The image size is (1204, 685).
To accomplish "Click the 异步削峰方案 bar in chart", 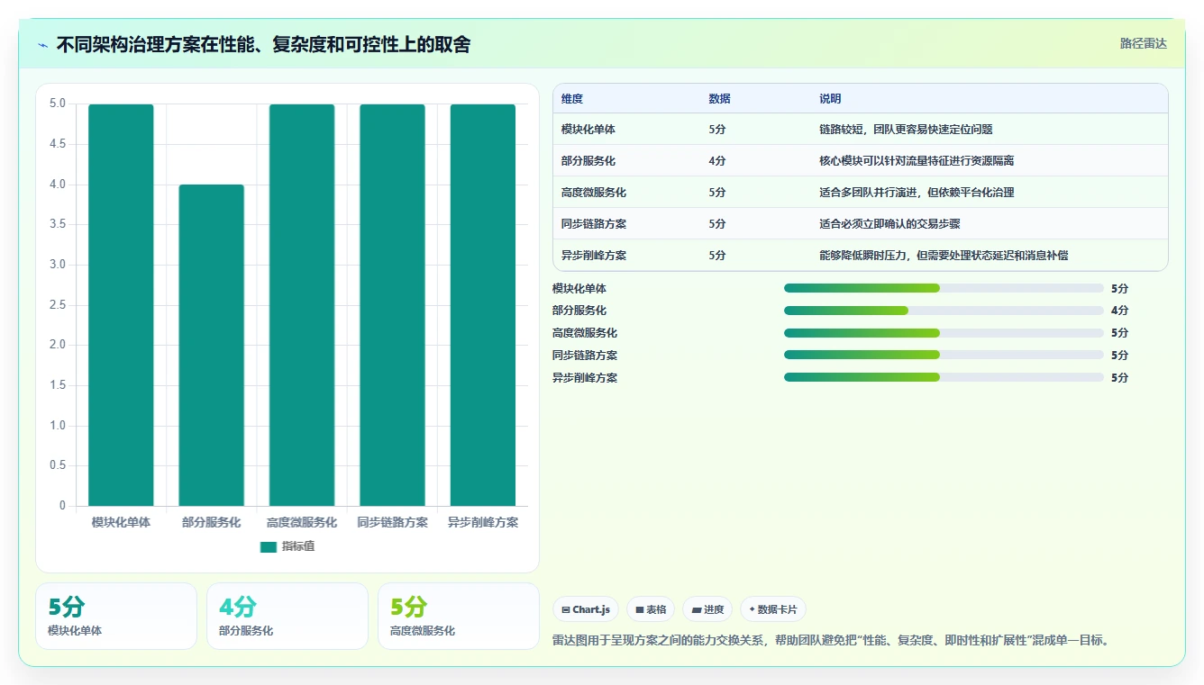I will tap(483, 305).
